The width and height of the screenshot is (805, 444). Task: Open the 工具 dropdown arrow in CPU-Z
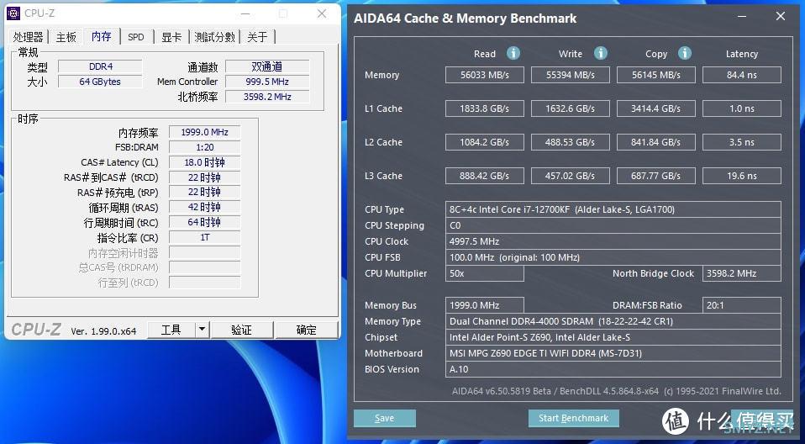pos(203,330)
